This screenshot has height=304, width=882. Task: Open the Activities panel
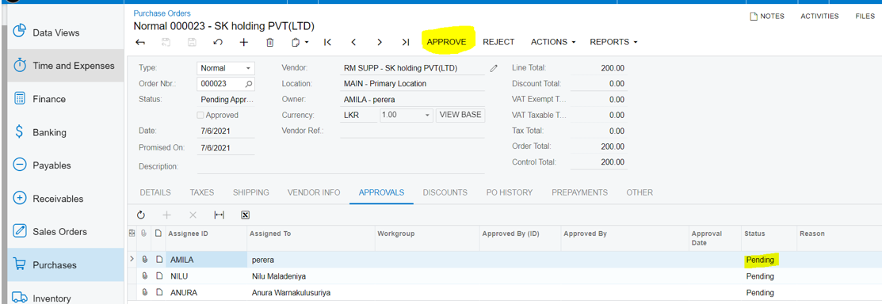[819, 17]
